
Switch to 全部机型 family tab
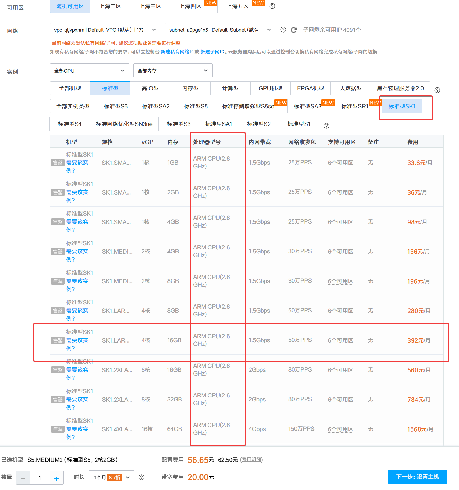(70, 88)
